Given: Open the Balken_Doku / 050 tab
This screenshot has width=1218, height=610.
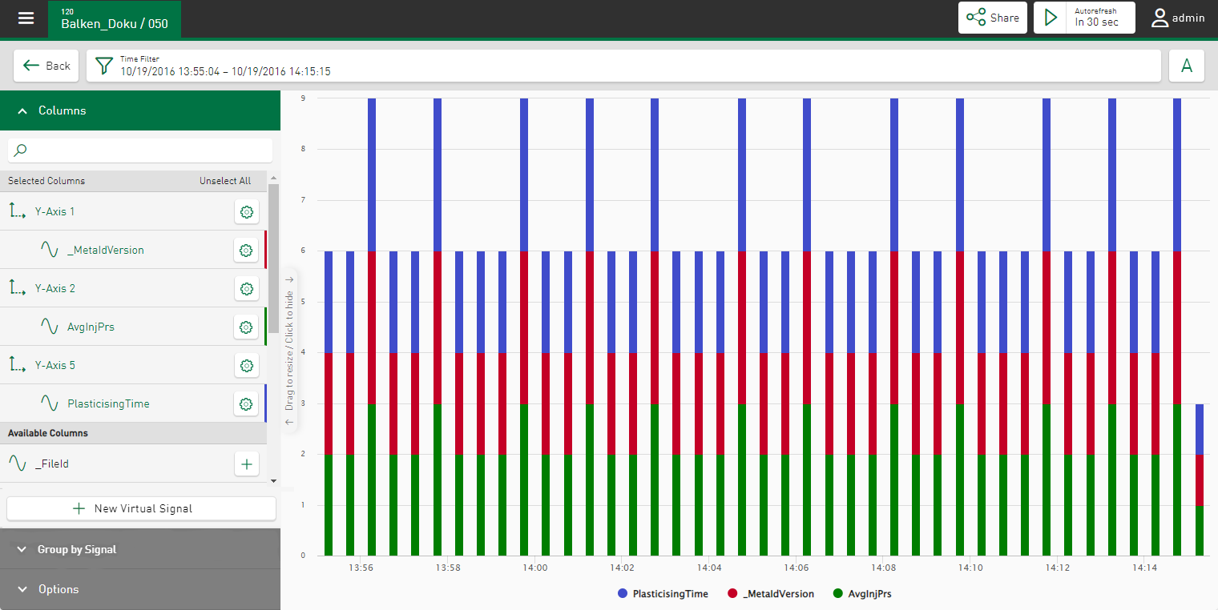Looking at the screenshot, I should (x=115, y=19).
